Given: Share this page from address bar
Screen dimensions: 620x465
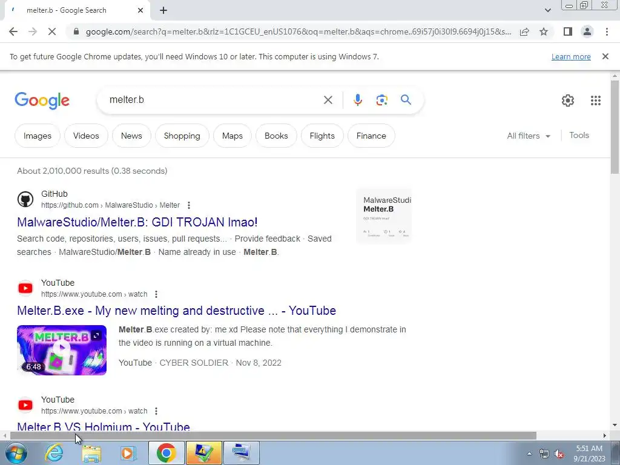Looking at the screenshot, I should point(524,31).
